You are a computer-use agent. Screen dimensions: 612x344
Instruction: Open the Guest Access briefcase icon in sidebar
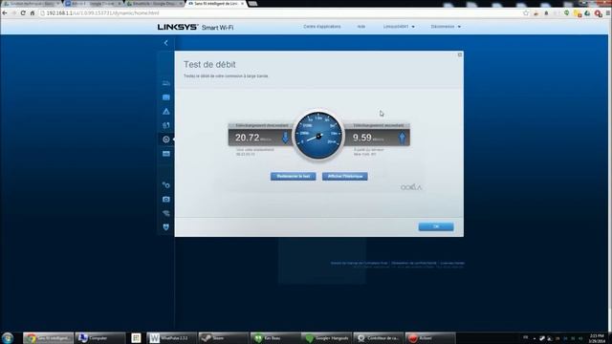tap(165, 97)
